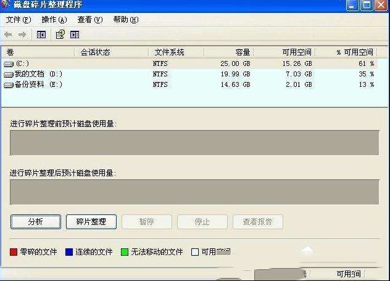Viewport: 390px width, 281px height.
Task: Click the 零碎的文件 legend label
Action: pos(38,252)
